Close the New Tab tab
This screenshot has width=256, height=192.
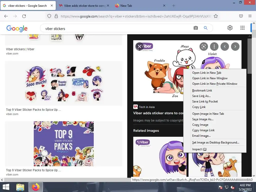(x=164, y=5)
